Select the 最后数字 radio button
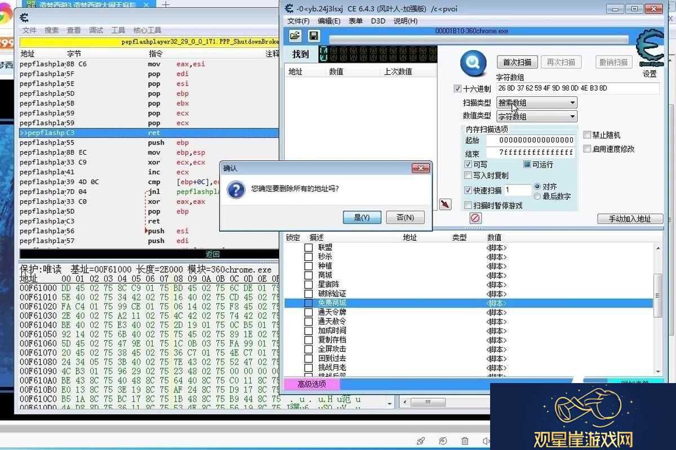 point(537,196)
